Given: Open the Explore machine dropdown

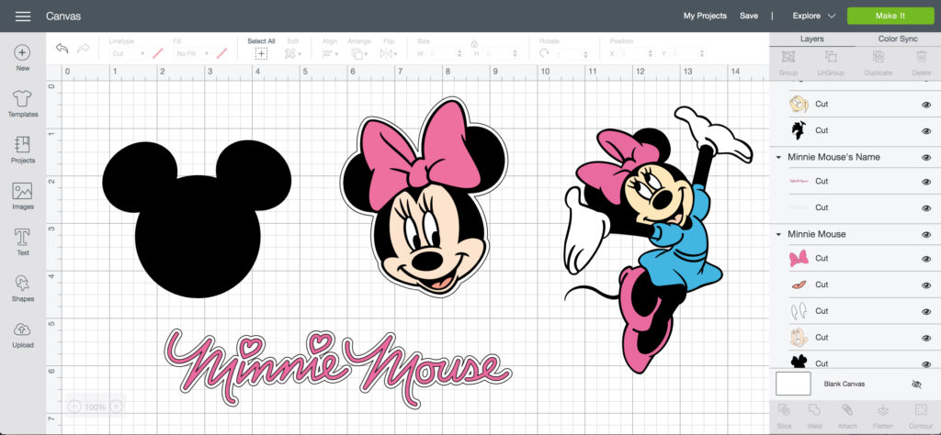Looking at the screenshot, I should coord(814,17).
